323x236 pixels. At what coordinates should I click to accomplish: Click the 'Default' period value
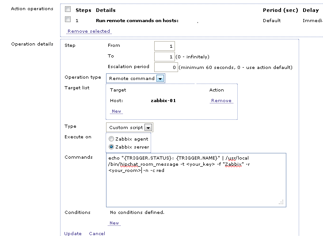point(272,21)
